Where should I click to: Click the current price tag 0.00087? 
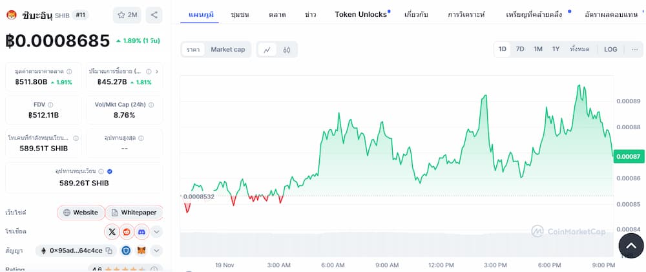[x=629, y=156]
